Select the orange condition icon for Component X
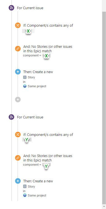 point(18,25)
